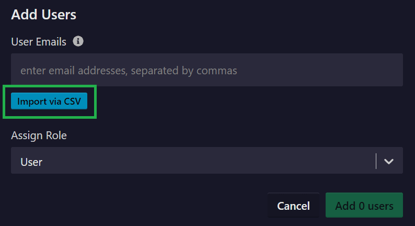Focus the email addresses input field
Screen dimensions: 415x226
click(206, 70)
